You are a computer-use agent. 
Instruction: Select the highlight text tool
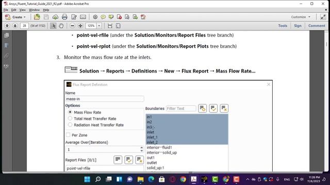coord(111,17)
